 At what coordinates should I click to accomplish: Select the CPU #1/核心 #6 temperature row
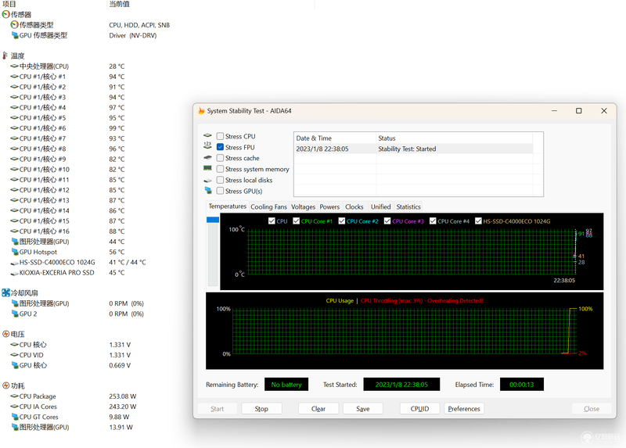coord(68,128)
